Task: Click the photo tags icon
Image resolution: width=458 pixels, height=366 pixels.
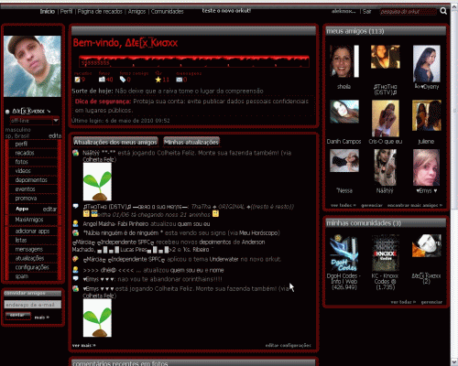Action: (123, 80)
